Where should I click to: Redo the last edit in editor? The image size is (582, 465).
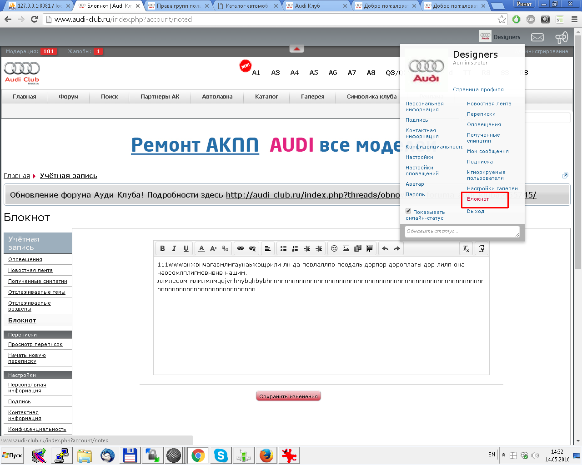point(397,248)
